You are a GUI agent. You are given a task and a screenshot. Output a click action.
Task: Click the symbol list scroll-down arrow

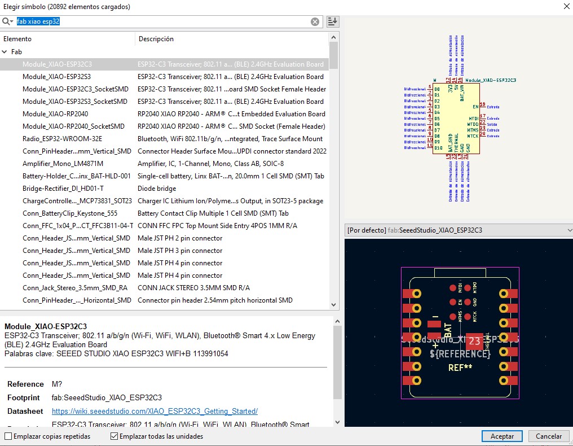(333, 305)
